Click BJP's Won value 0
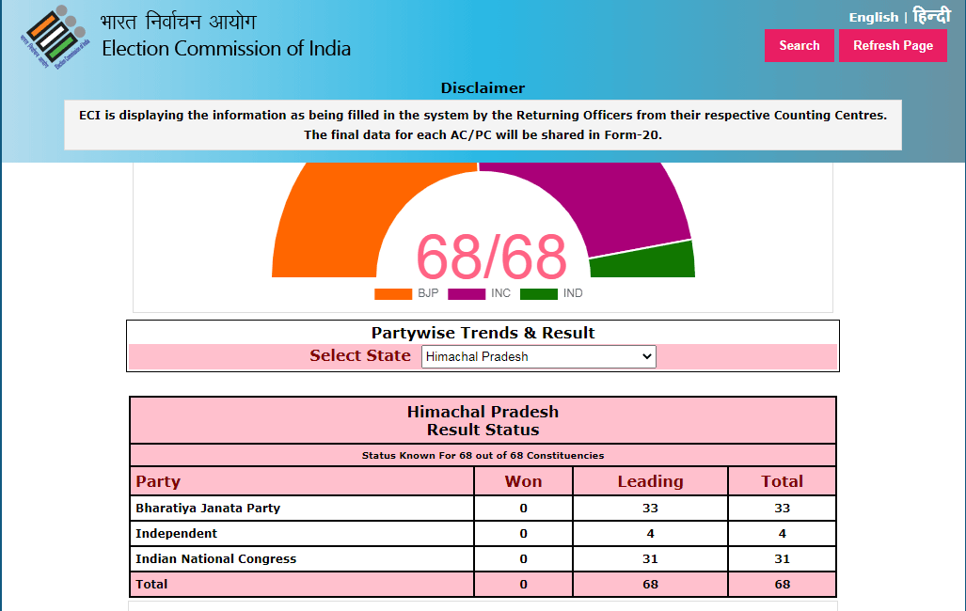Screen dimensions: 966x611 (523, 509)
